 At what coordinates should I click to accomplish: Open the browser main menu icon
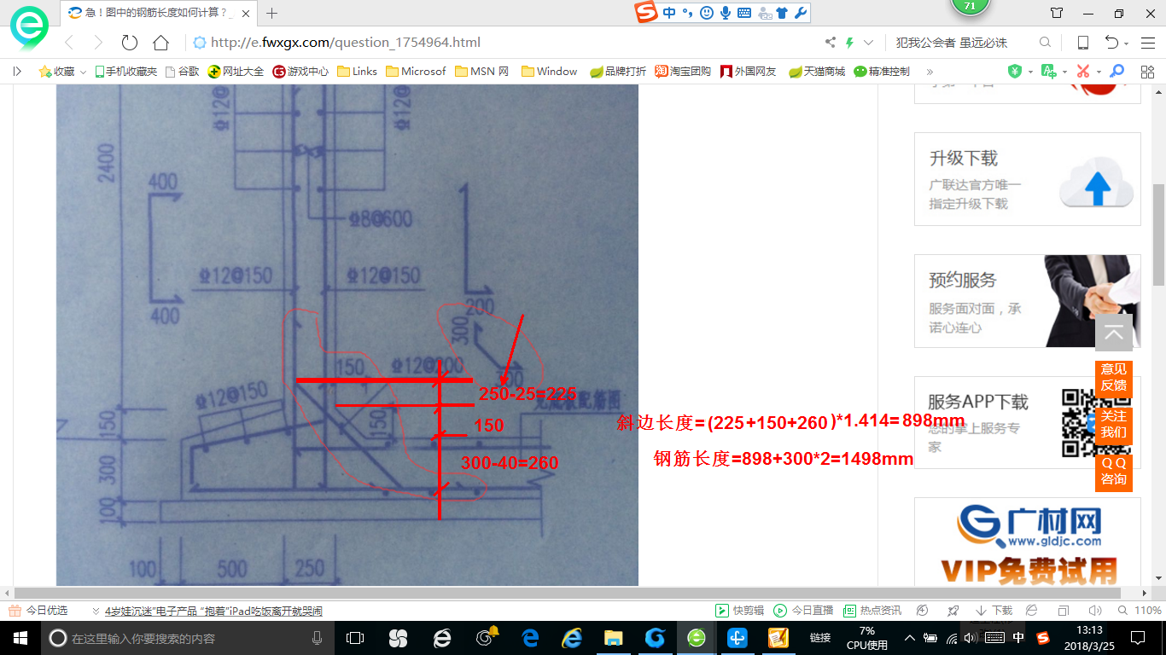(x=1148, y=43)
